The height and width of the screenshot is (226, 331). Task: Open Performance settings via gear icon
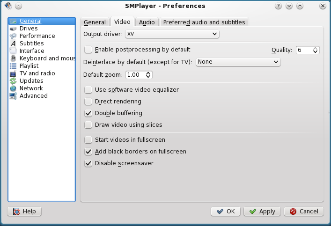[13, 36]
